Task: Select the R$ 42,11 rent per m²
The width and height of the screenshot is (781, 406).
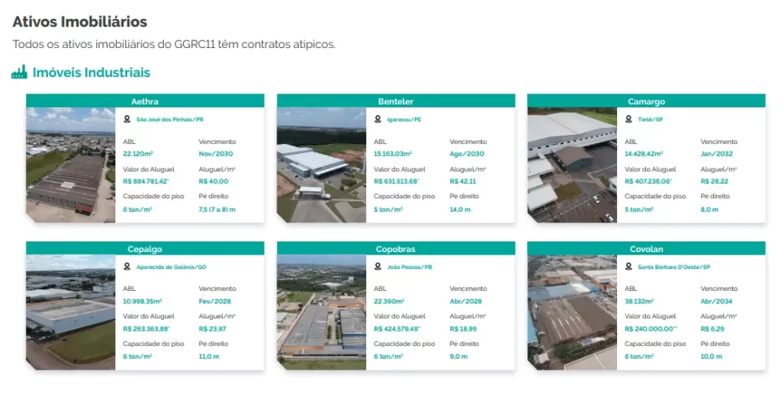Action: (x=463, y=181)
